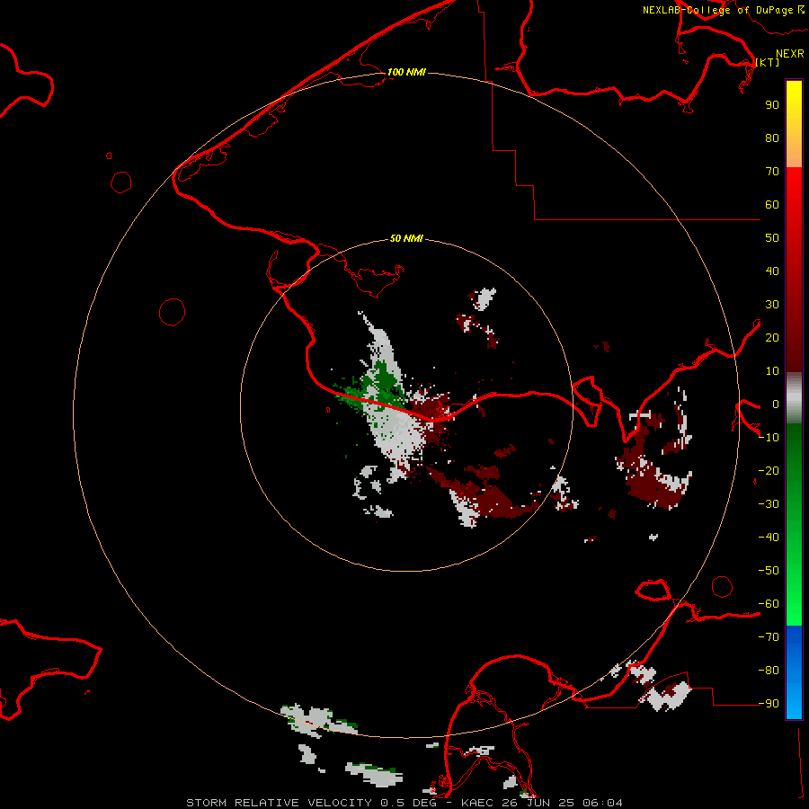This screenshot has height=809, width=809.
Task: Click the 80 value on velocity scale
Action: [x=772, y=138]
